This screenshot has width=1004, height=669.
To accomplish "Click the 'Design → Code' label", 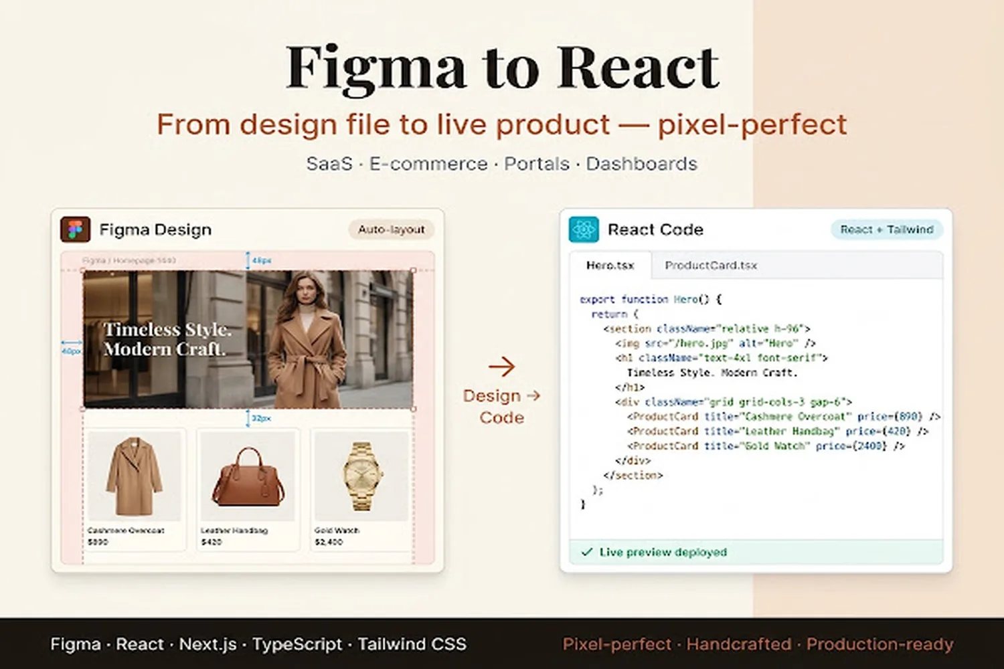I will pyautogui.click(x=502, y=406).
